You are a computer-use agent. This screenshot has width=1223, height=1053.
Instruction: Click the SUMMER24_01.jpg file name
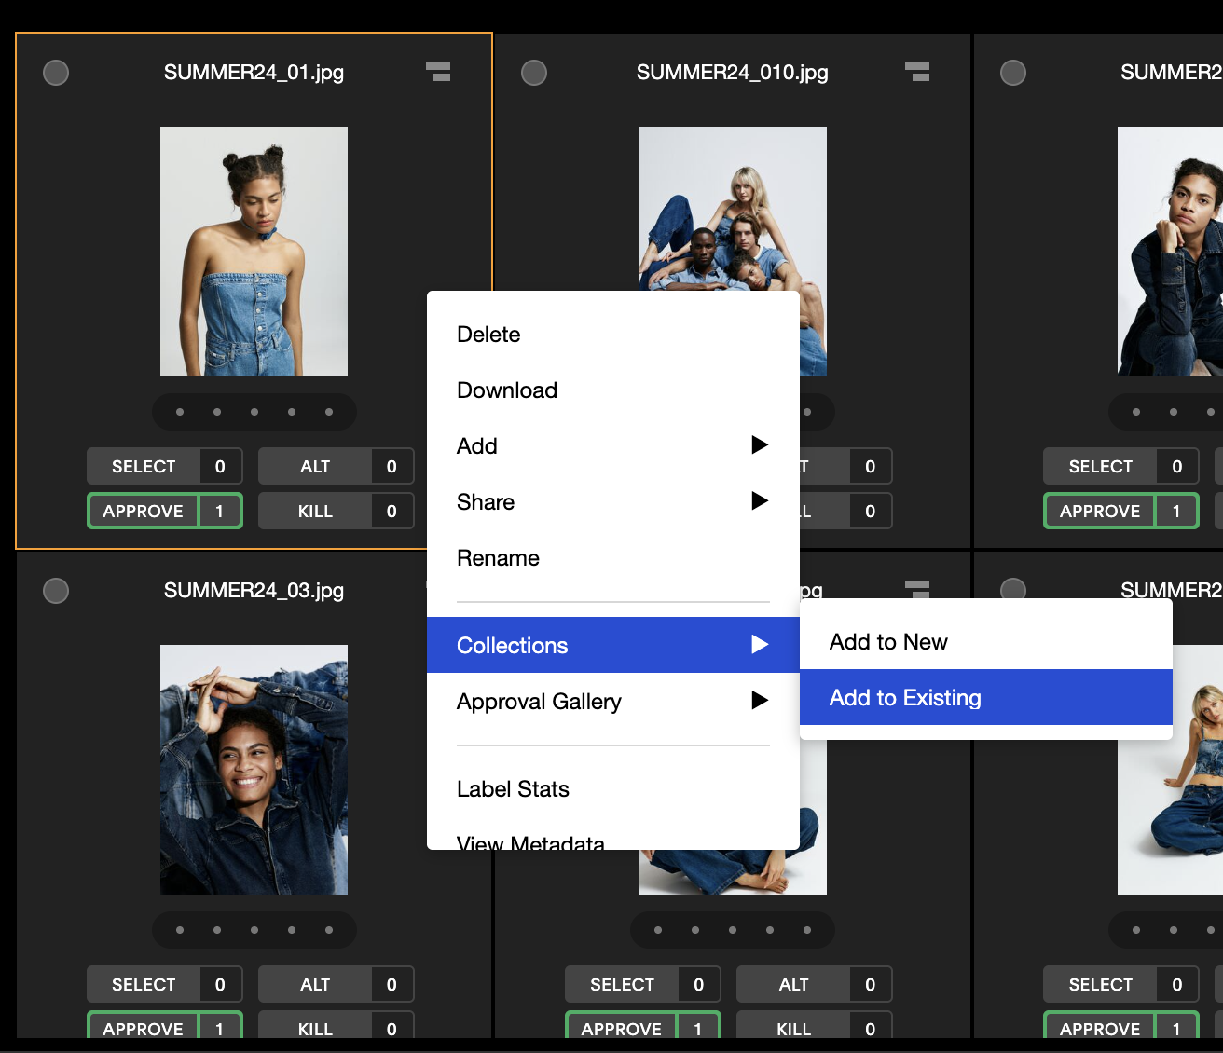pyautogui.click(x=254, y=72)
